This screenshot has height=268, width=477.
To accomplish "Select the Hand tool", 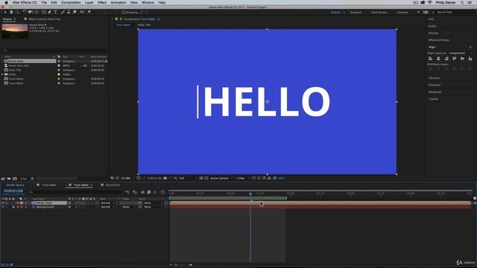I will pyautogui.click(x=12, y=12).
